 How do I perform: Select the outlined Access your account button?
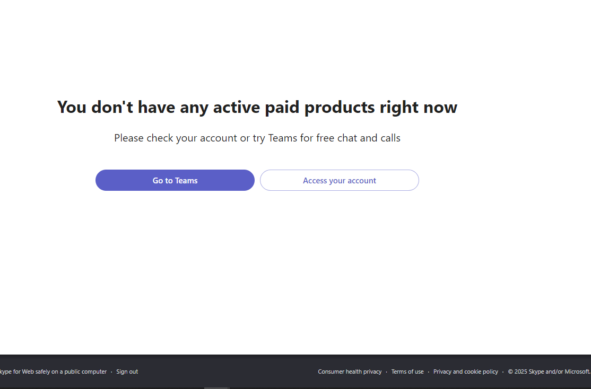[x=339, y=180]
